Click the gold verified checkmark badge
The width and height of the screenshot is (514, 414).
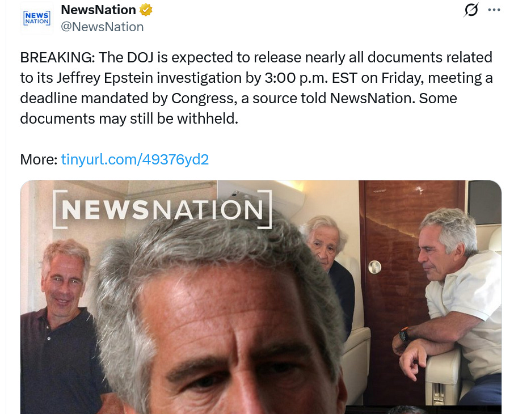(146, 10)
